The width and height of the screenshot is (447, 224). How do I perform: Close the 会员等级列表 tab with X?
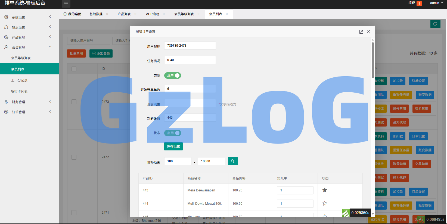tap(198, 14)
